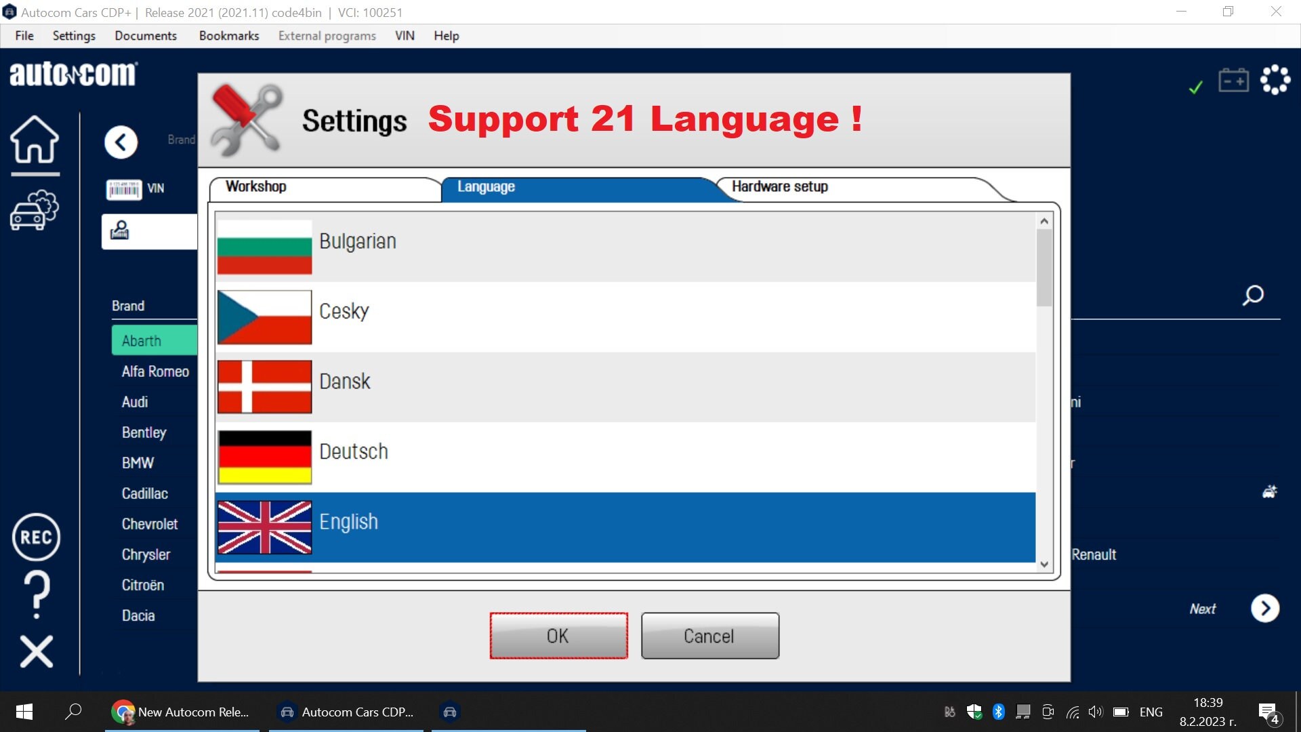The height and width of the screenshot is (732, 1301).
Task: Click the scrollbar down arrow in language list
Action: pyautogui.click(x=1044, y=564)
